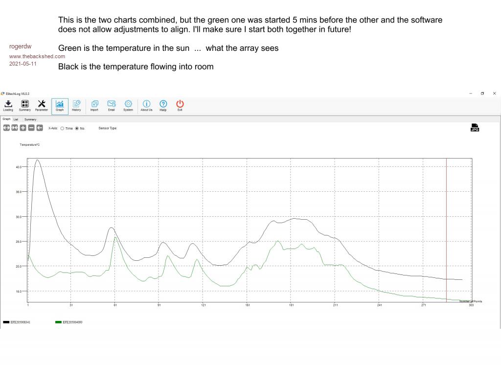Open the System gear settings
This screenshot has height=365, width=501.
coord(128,105)
